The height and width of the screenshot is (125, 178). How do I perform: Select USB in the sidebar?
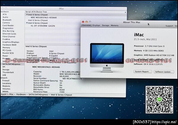pos(4,75)
